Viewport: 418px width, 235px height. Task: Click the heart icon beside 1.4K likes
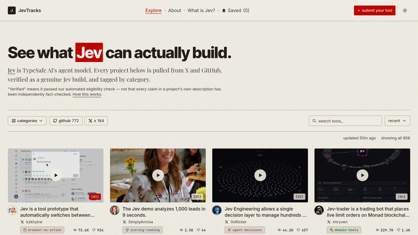398,230
